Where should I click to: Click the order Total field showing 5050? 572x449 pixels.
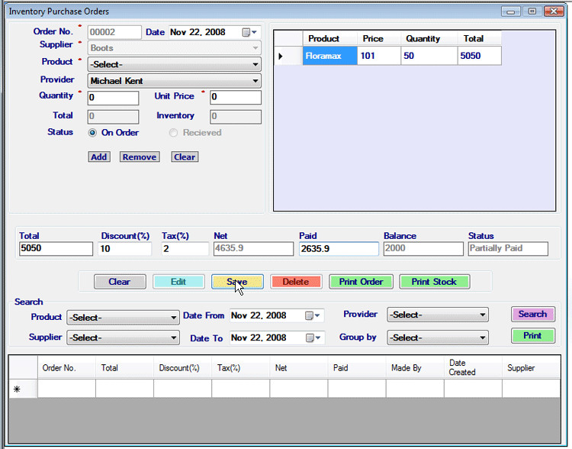[56, 248]
